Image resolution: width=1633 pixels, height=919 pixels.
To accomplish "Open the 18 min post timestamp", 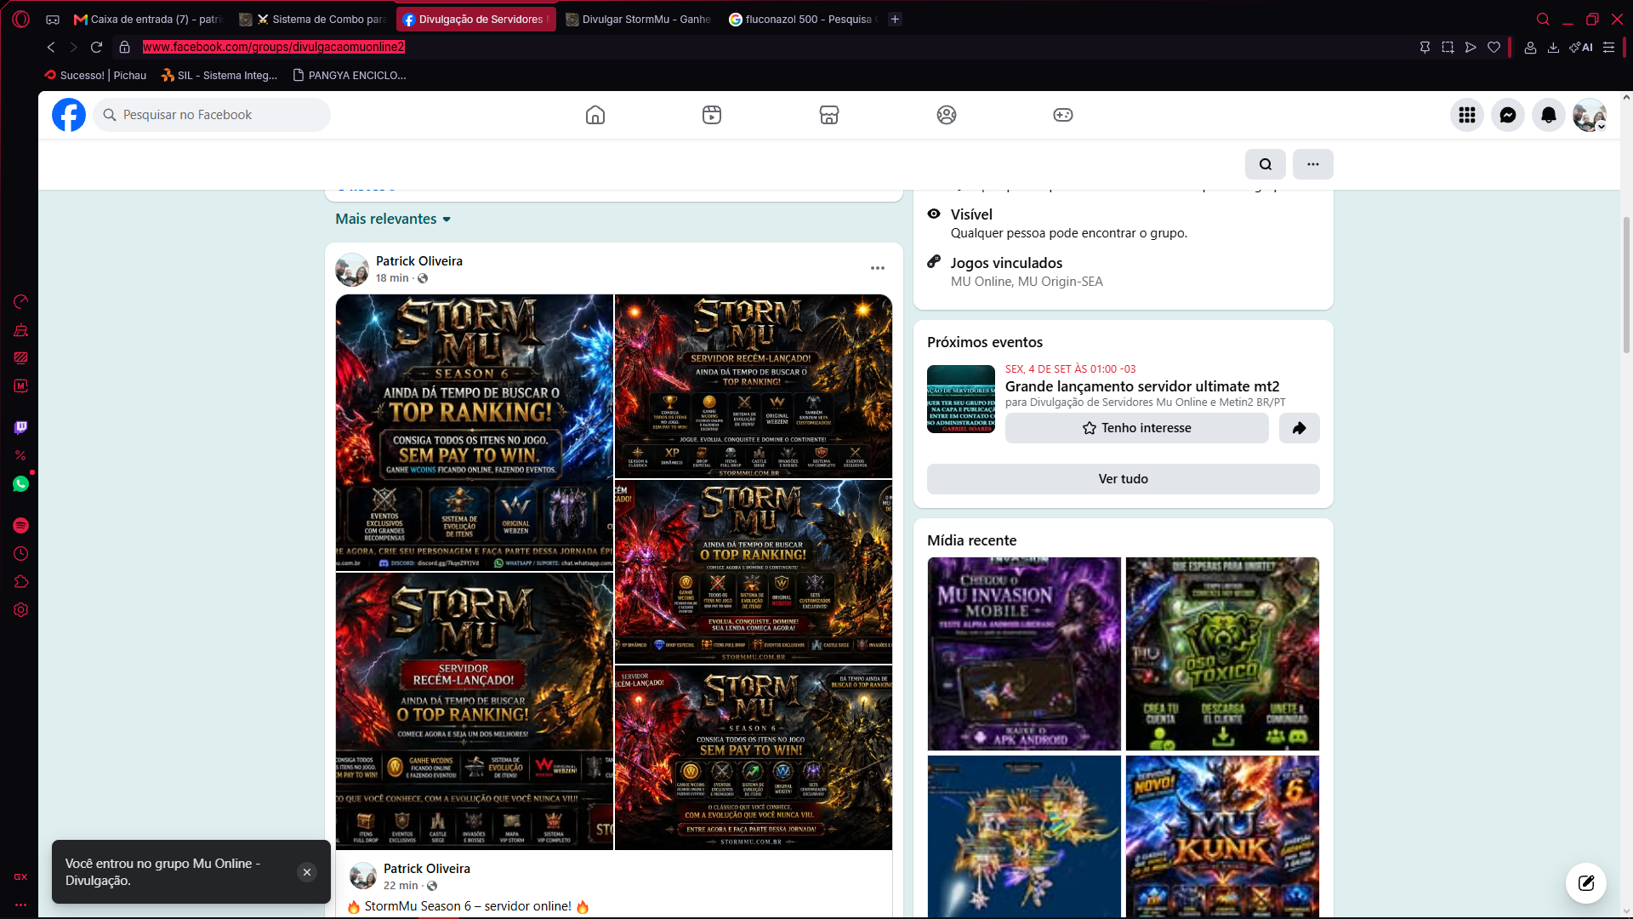I will [392, 278].
